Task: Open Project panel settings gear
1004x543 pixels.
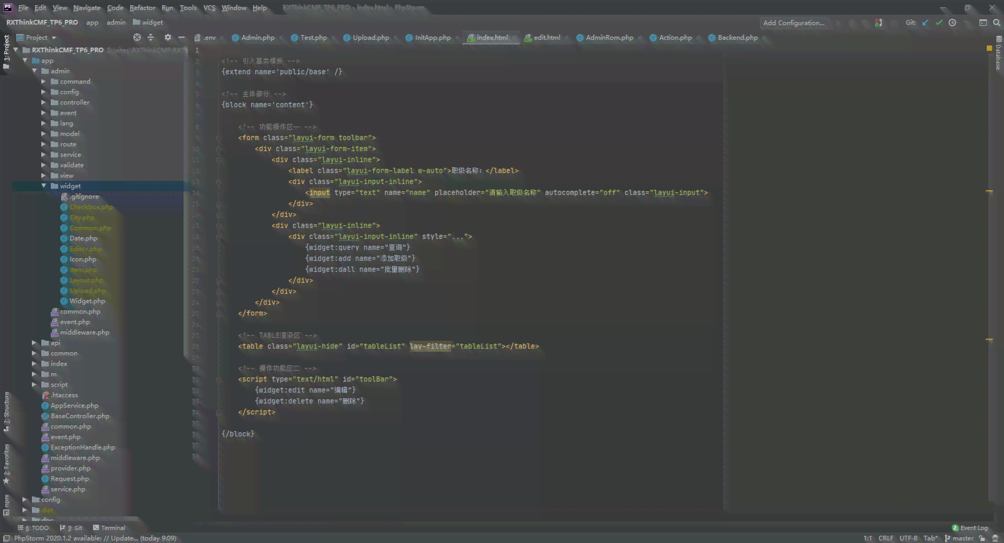Action: pos(167,37)
